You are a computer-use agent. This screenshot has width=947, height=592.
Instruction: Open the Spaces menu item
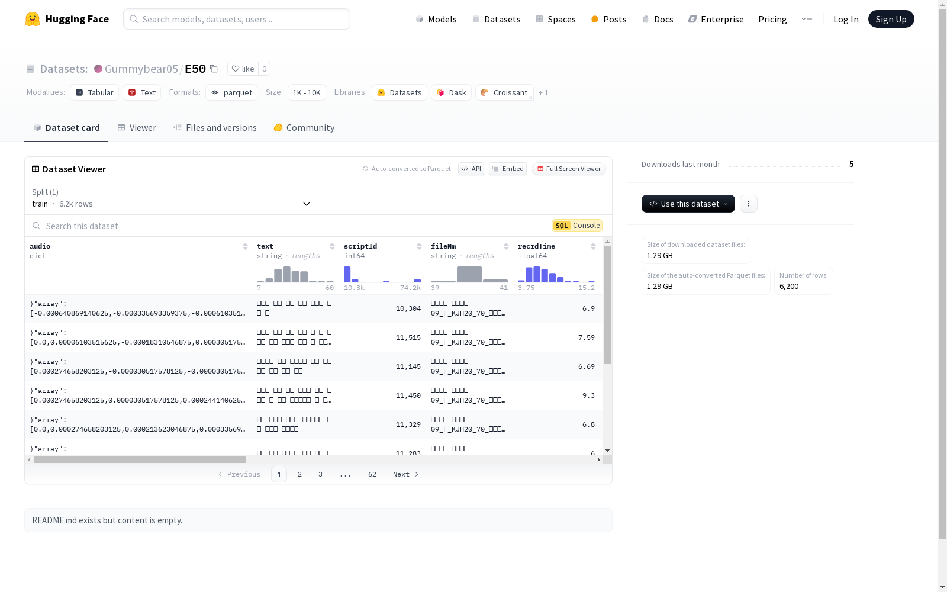[556, 19]
